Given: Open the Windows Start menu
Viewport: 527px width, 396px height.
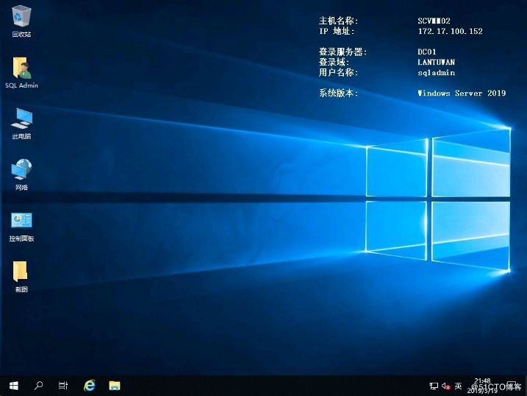Looking at the screenshot, I should [x=13, y=386].
